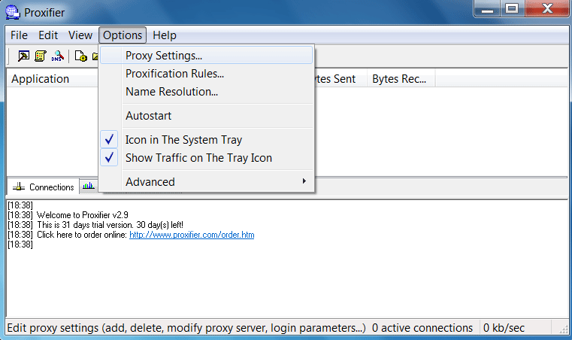Click the document with gear toolbar icon

[80, 56]
